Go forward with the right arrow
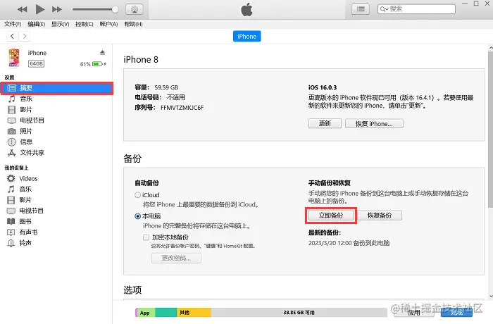The height and width of the screenshot is (324, 493). click(x=25, y=36)
